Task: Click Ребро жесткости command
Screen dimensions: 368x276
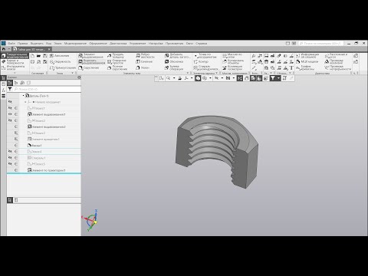Action: [x=145, y=56]
